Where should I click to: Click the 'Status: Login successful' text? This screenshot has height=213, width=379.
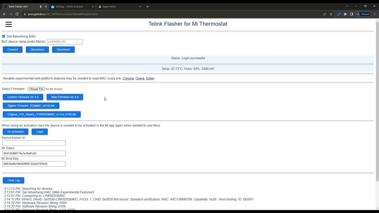point(188,58)
